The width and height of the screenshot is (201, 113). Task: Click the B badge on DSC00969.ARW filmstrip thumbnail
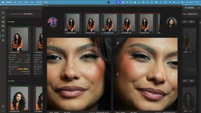pyautogui.click(x=103, y=30)
